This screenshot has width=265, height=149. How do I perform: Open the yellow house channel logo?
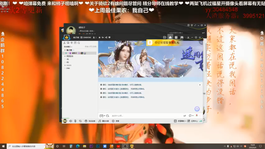pyautogui.click(x=67, y=37)
